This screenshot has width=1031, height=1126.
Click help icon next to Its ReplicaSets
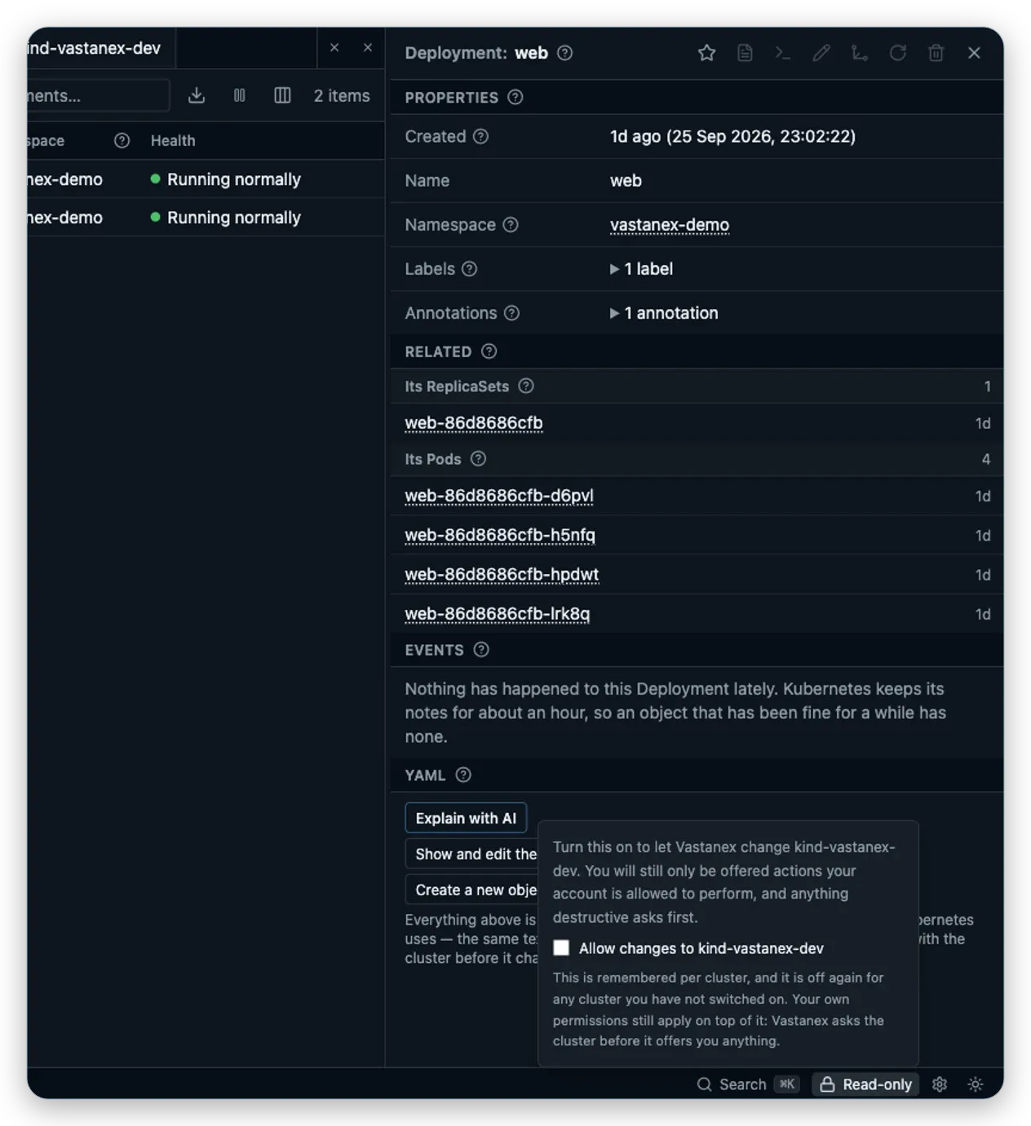tap(526, 386)
